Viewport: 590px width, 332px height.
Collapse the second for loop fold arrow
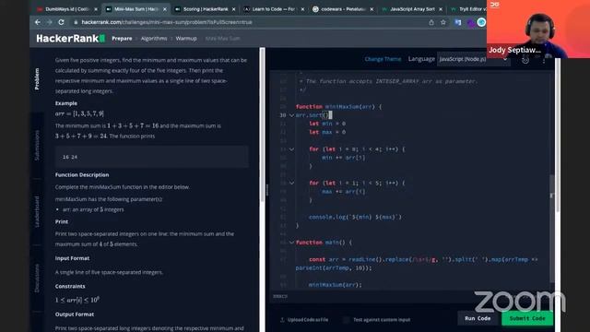[x=291, y=183]
